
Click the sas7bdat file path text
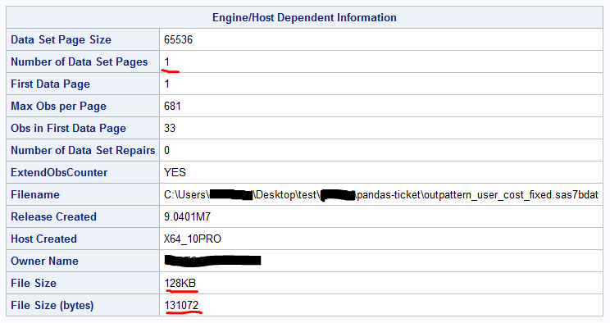[x=381, y=194]
